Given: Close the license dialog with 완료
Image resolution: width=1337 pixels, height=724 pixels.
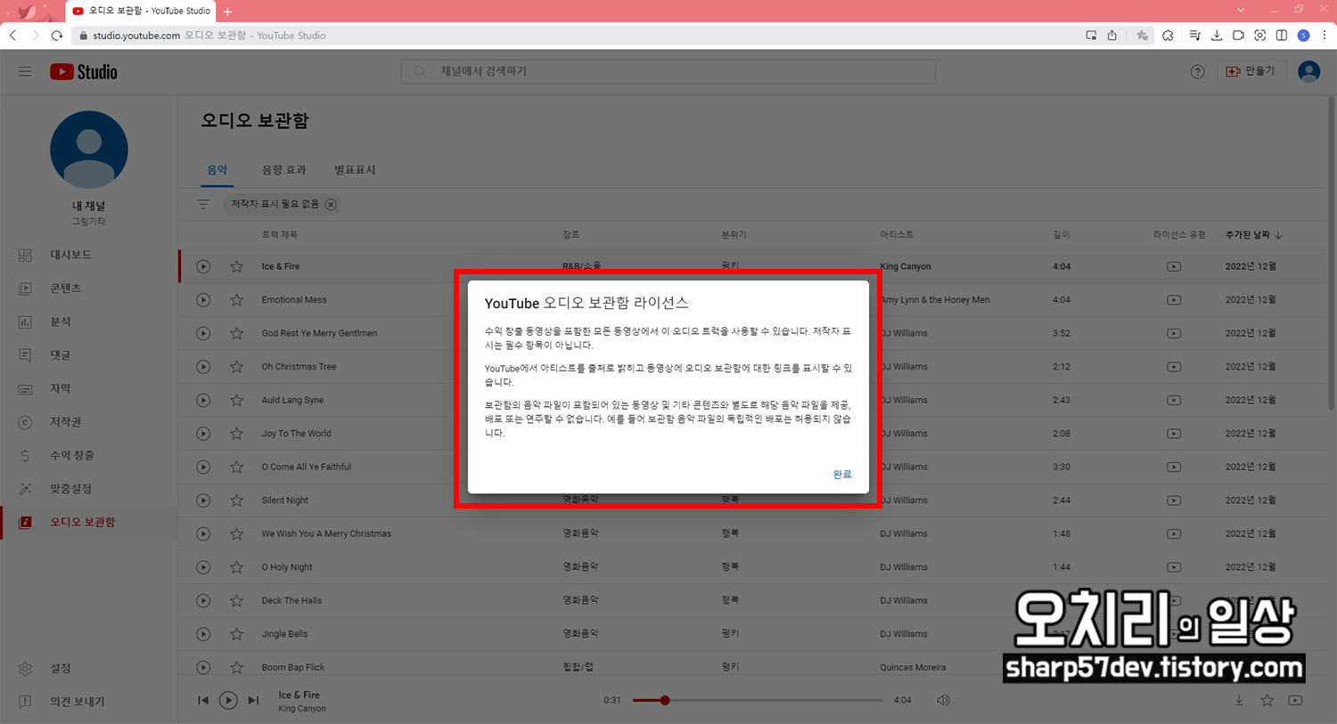Looking at the screenshot, I should pyautogui.click(x=842, y=475).
